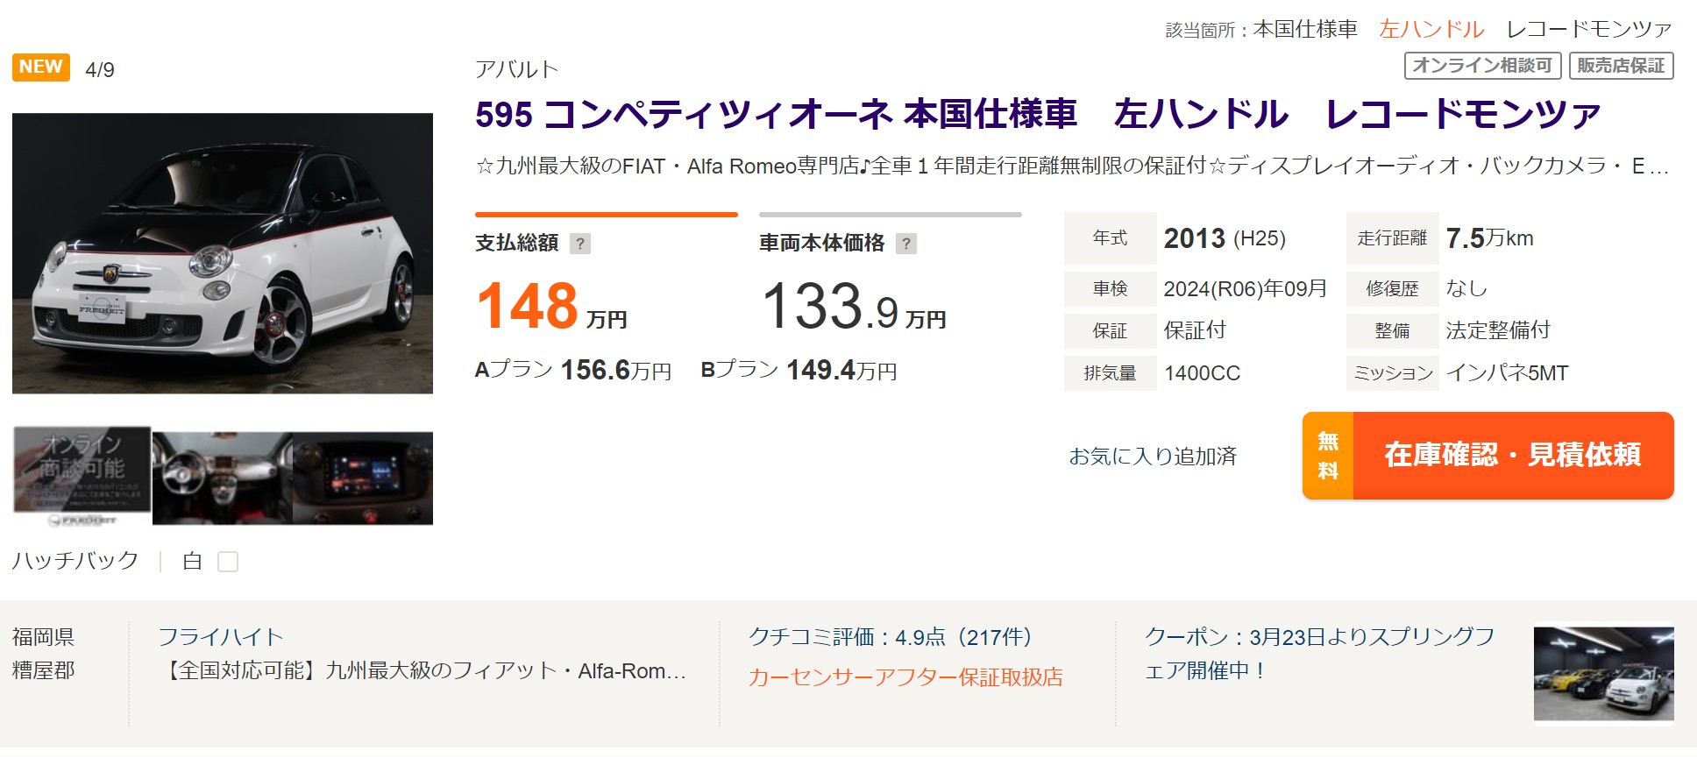Click the 販売店保証 tag
Image resolution: width=1697 pixels, height=758 pixels.
1621,66
